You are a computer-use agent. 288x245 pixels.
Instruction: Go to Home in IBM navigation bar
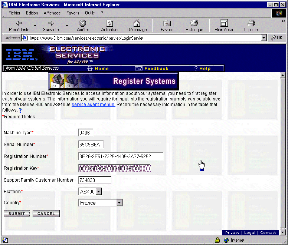click(102, 69)
